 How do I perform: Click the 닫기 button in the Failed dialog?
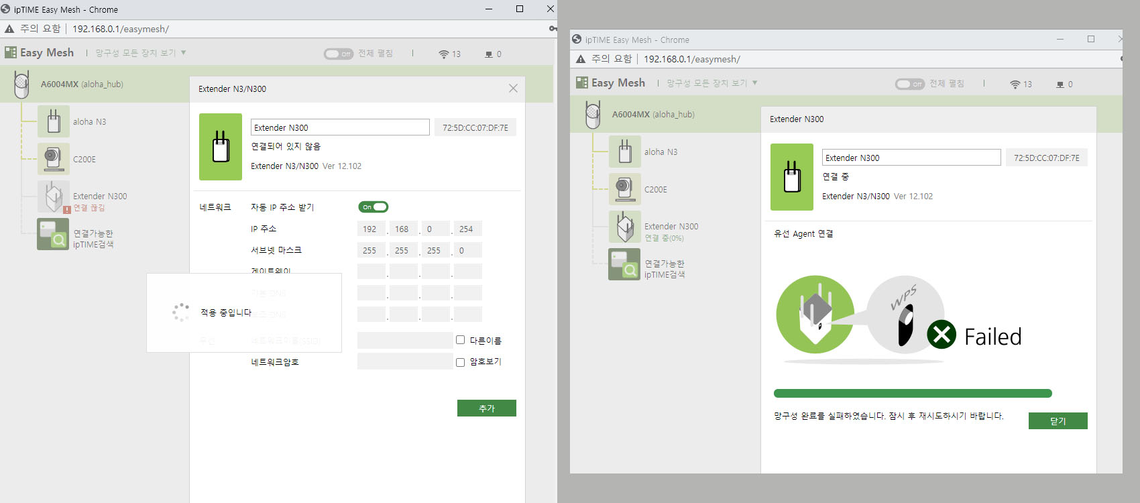coord(1058,421)
